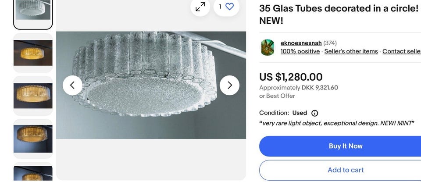The width and height of the screenshot is (421, 182).
Task: Show condition info tooltip icon
Action: click(314, 113)
